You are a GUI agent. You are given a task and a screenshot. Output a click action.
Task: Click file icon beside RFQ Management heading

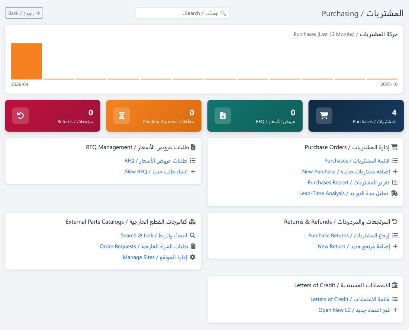click(193, 147)
